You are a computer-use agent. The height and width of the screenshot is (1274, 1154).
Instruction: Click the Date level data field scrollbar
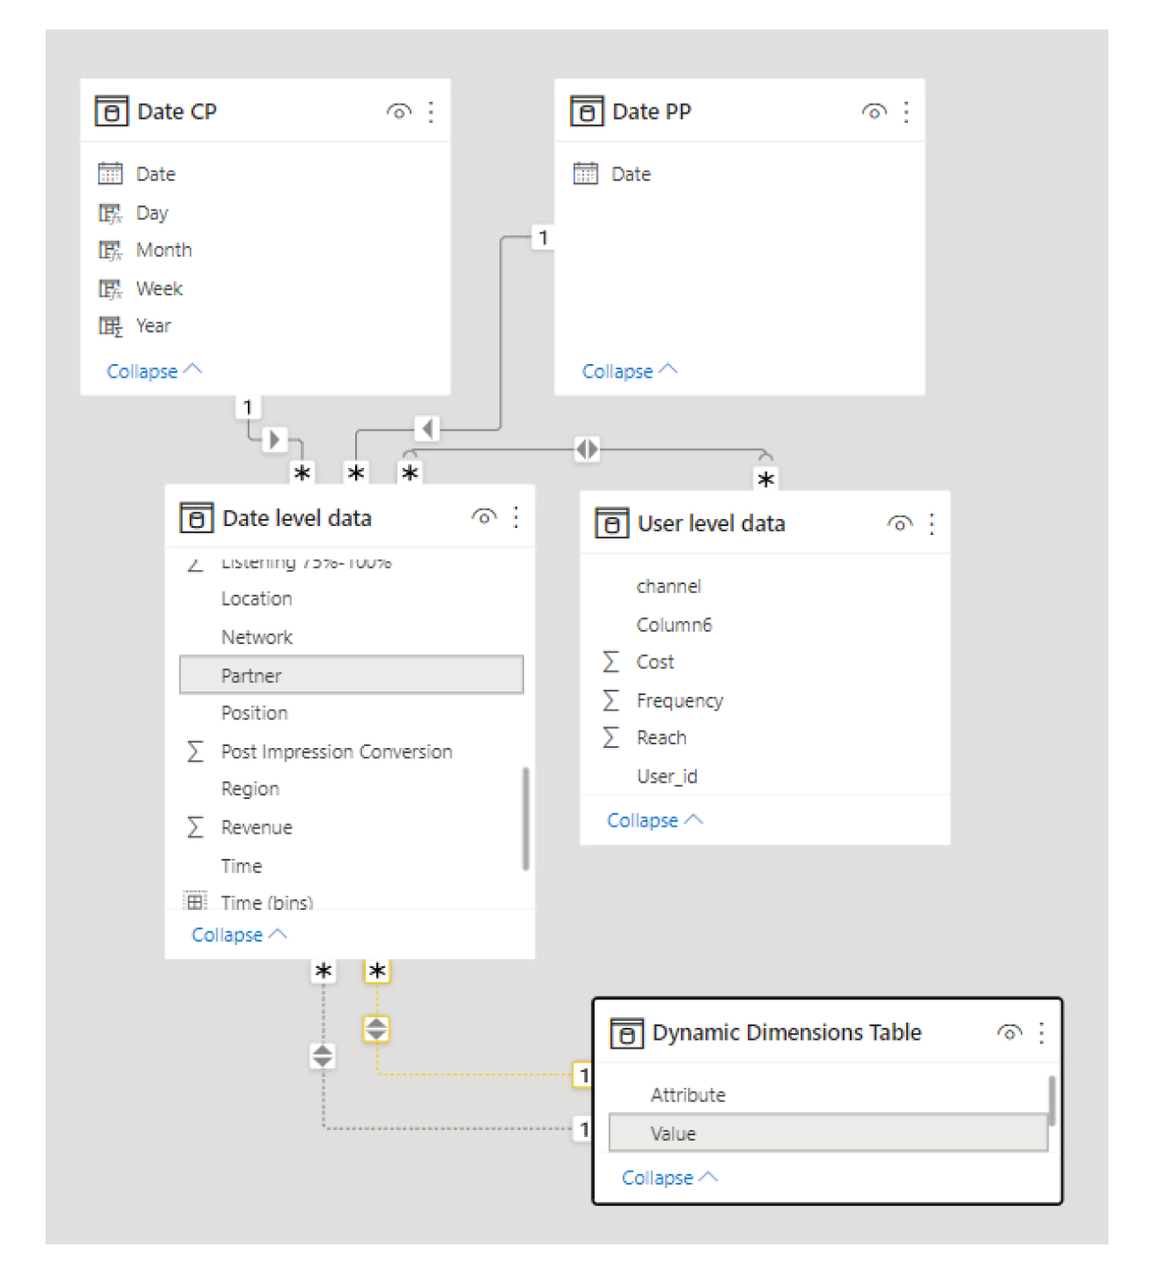526,818
